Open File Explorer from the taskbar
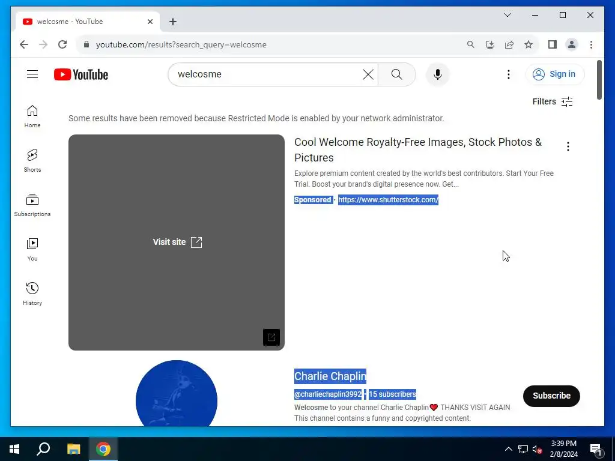This screenshot has width=615, height=461. click(x=73, y=449)
